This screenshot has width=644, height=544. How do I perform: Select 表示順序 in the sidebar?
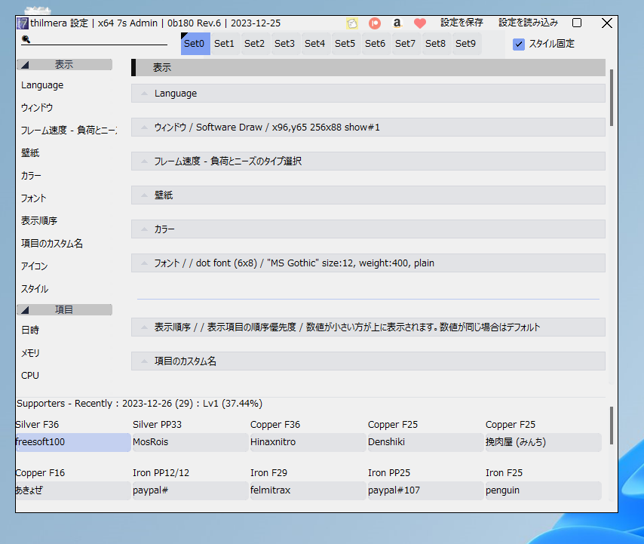pyautogui.click(x=39, y=220)
